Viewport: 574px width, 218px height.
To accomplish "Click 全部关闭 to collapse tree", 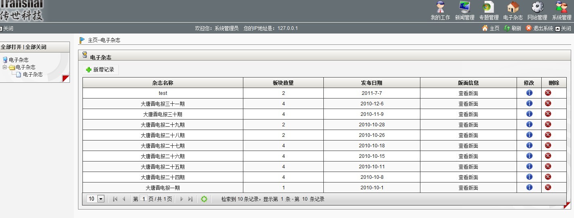I will (x=36, y=47).
